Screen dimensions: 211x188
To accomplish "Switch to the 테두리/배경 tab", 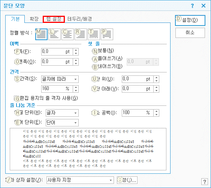I will [80, 19].
